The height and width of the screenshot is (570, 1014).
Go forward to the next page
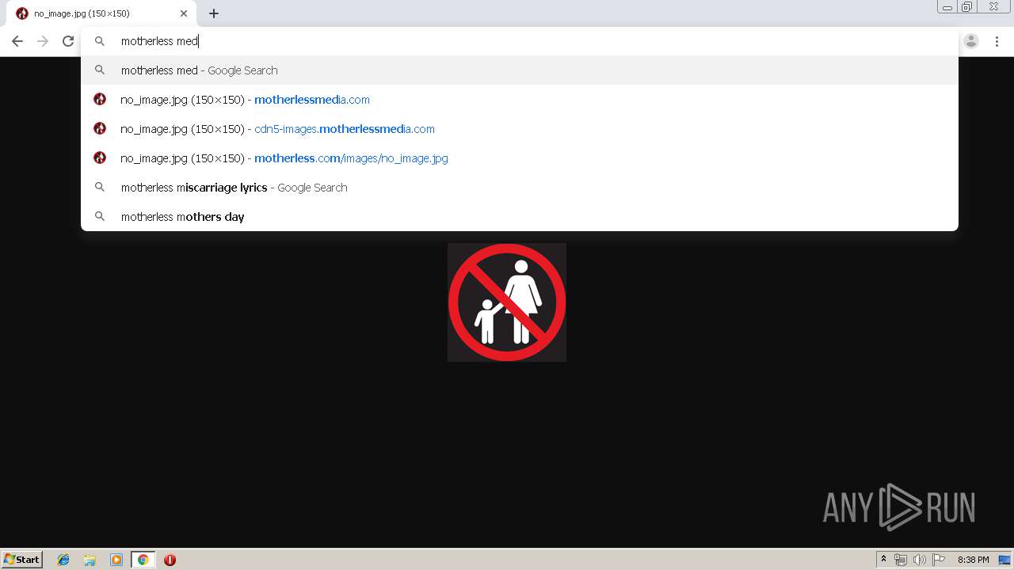click(x=43, y=41)
